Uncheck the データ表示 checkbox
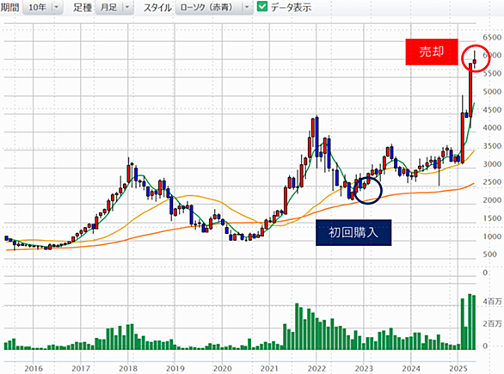The height and width of the screenshot is (374, 504). tap(262, 7)
